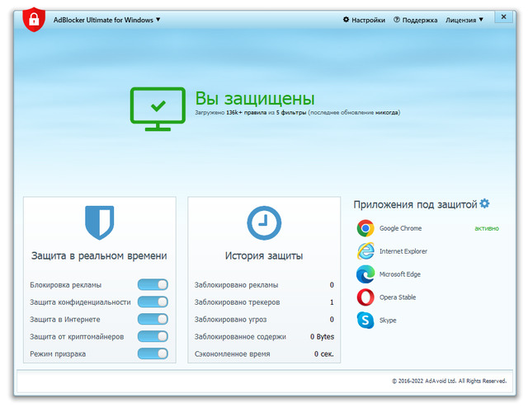Disable Защита конфиденциальности switch
The height and width of the screenshot is (407, 528).
[x=153, y=302]
